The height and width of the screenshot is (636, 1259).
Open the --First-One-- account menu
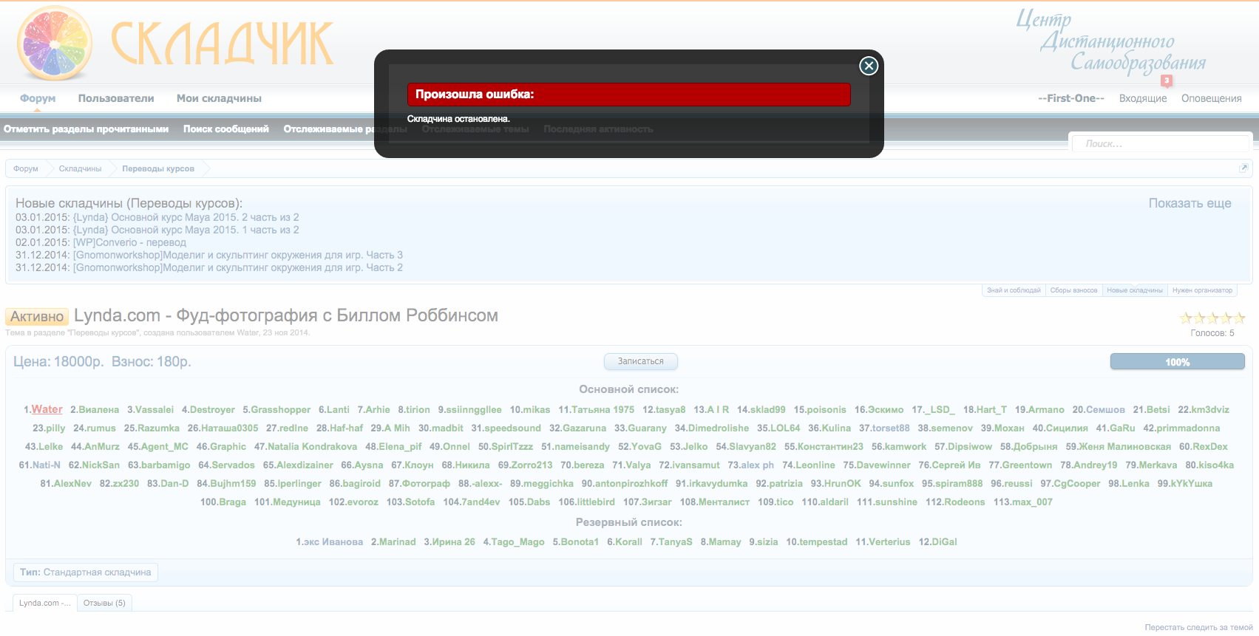(1071, 98)
